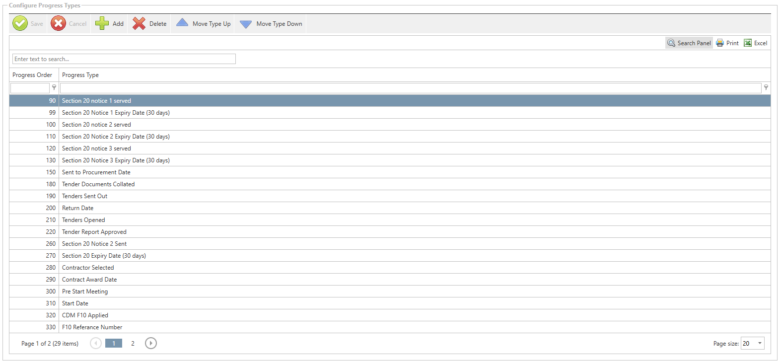Screen dimensions: 780x364
Task: Sort by Progress Type column header
Action: coord(80,75)
